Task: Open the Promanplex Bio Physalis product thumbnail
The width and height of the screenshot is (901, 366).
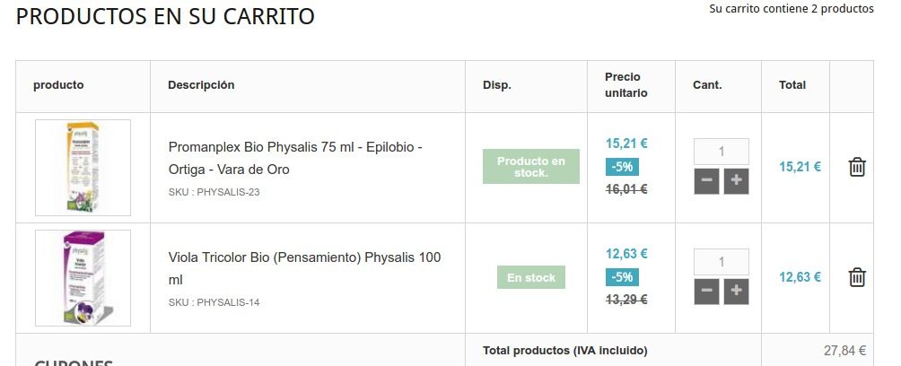Action: click(83, 168)
